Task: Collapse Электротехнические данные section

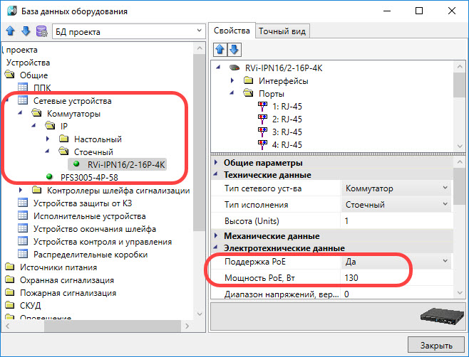Action: (x=215, y=247)
